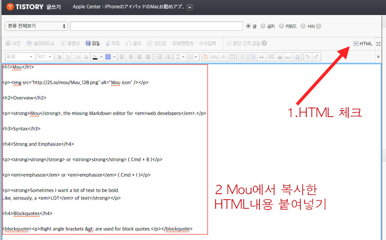Toggle italic text formatting
The height and width of the screenshot is (240, 386).
point(77,57)
